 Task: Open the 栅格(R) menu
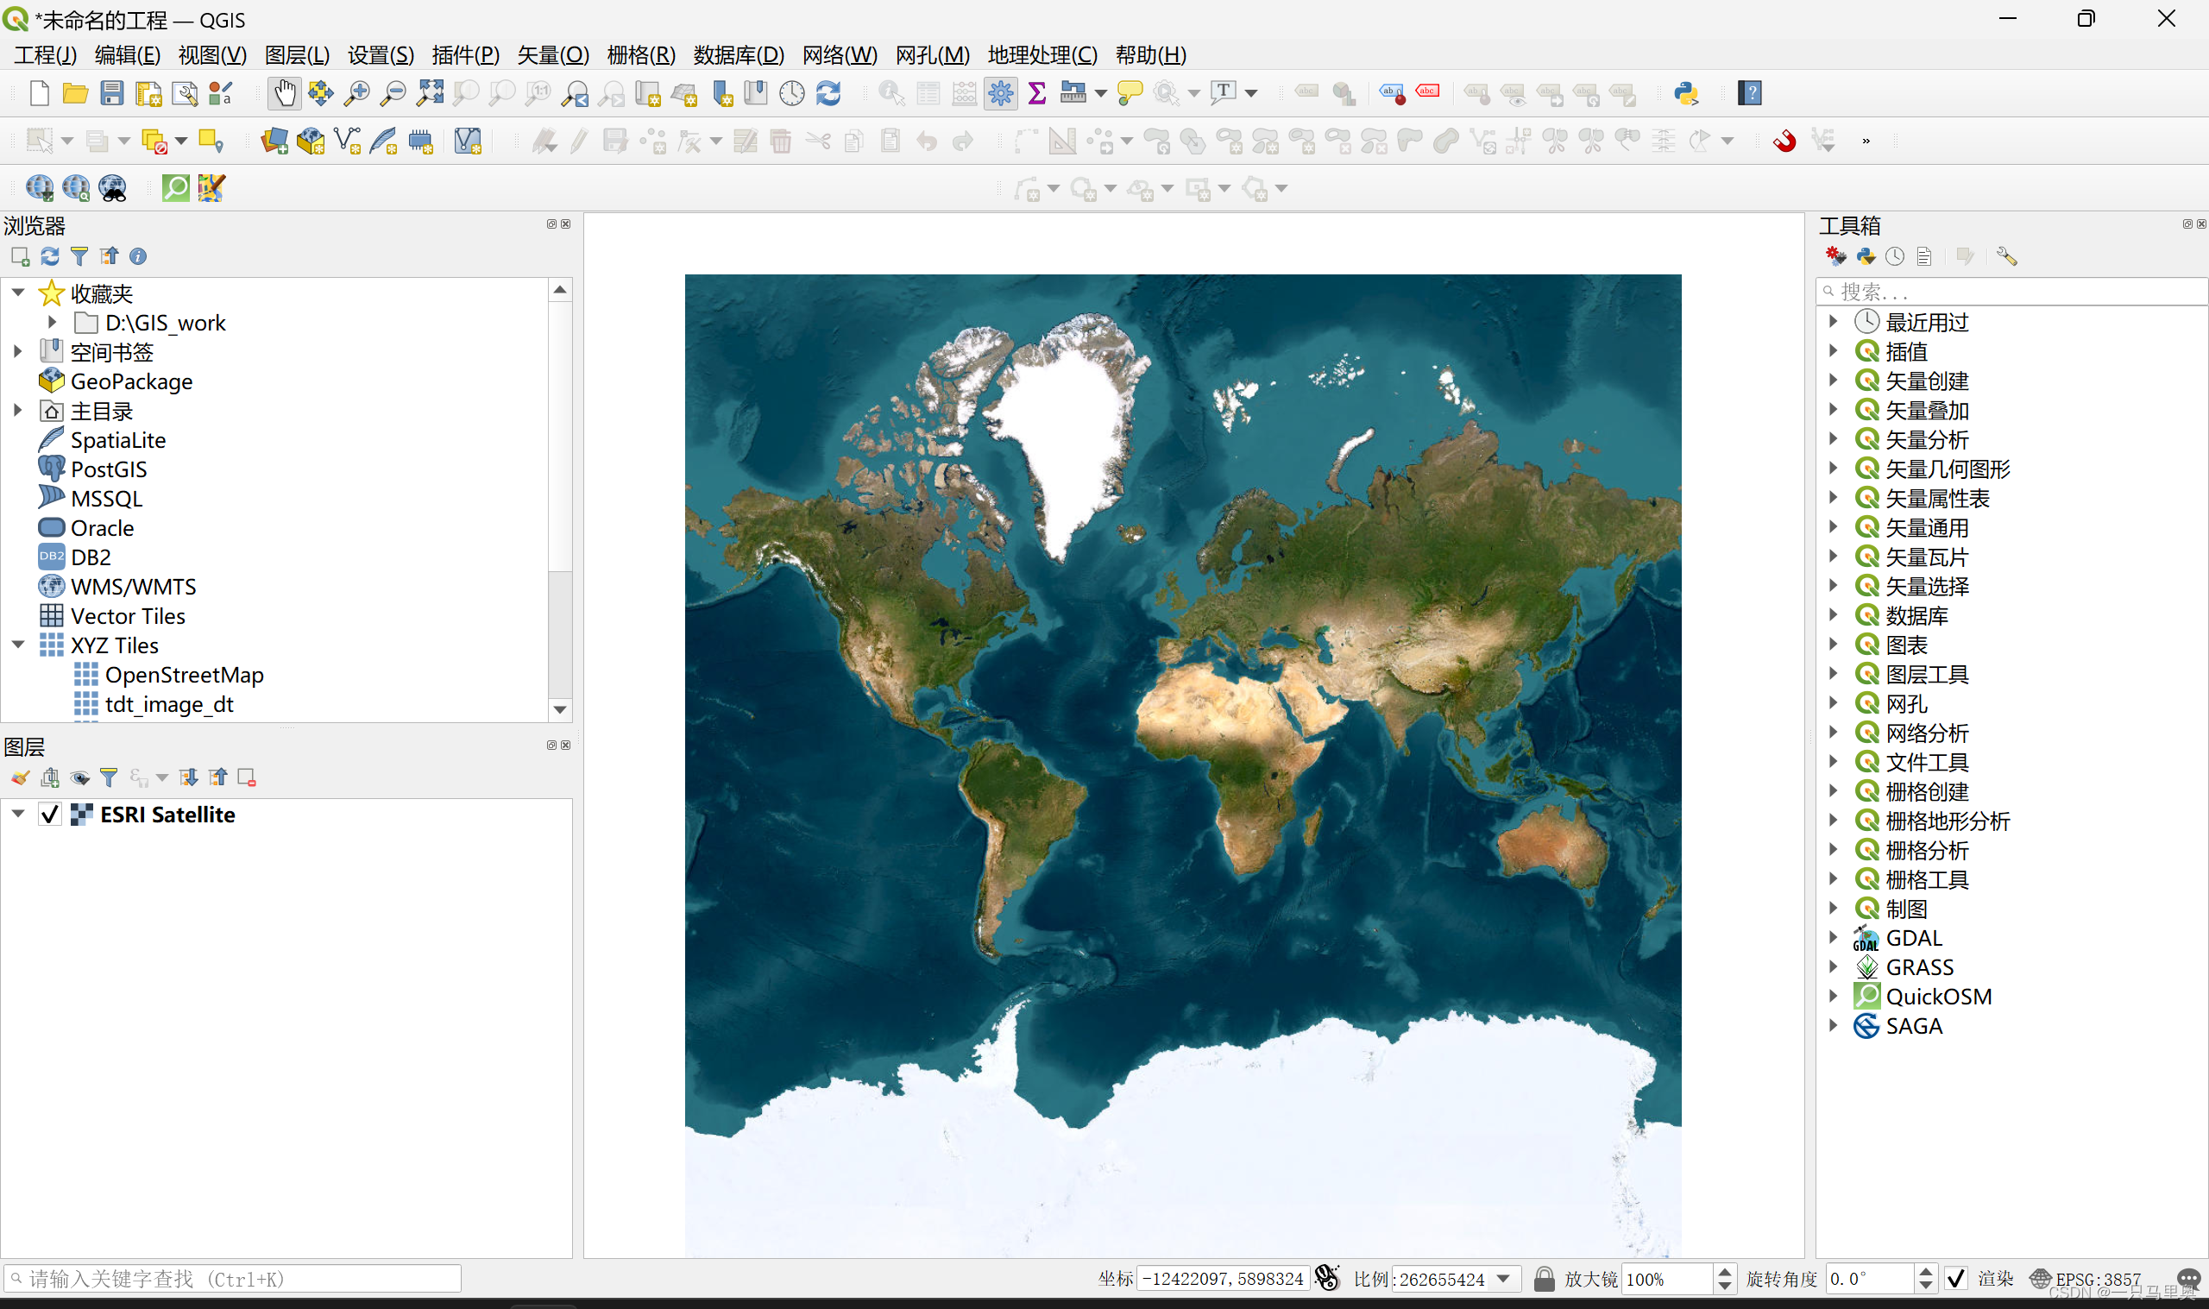[x=641, y=54]
